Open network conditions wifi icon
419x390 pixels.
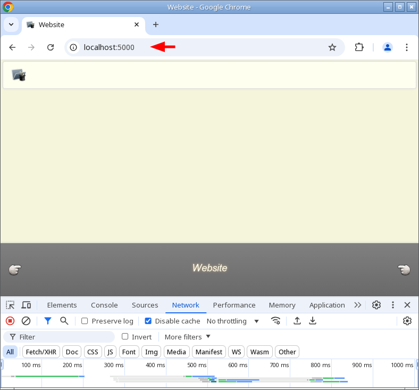click(275, 321)
